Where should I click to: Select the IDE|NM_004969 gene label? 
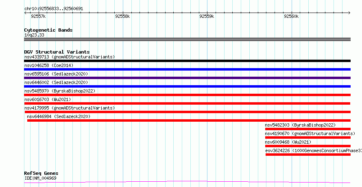(x=40, y=178)
